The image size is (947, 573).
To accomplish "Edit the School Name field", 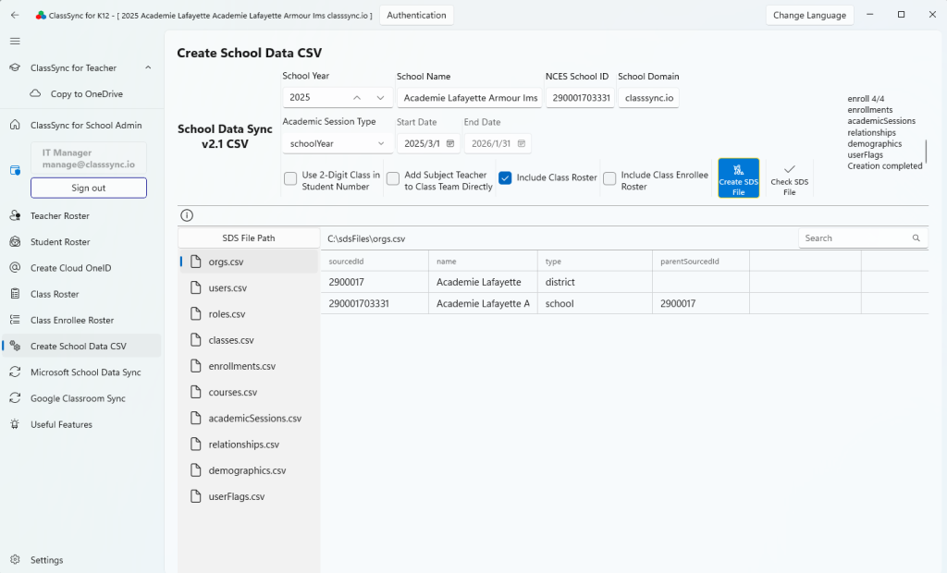I will click(469, 98).
